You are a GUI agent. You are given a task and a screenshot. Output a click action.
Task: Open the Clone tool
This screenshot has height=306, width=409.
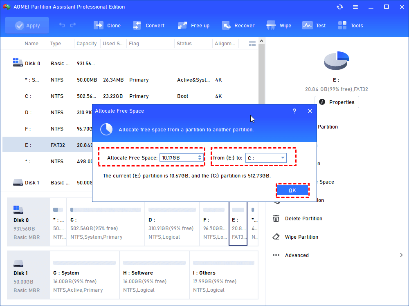pos(107,25)
